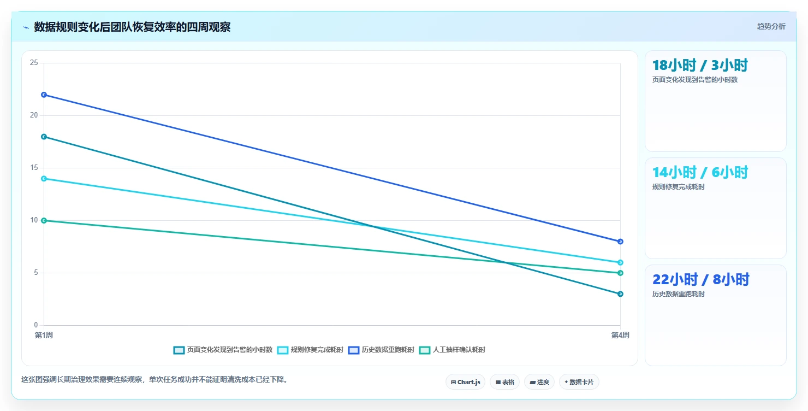The image size is (808, 411).
Task: Toggle the 人工抽样确认耗时 legend item
Action: pos(452,350)
